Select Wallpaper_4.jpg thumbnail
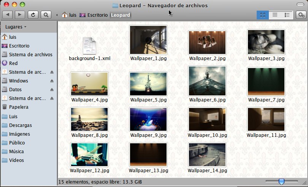 point(89,84)
